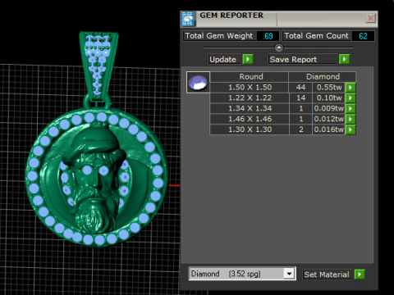The height and width of the screenshot is (295, 394).
Task: Open the Diamond (3.52 spg) material dropdown
Action: tap(289, 274)
